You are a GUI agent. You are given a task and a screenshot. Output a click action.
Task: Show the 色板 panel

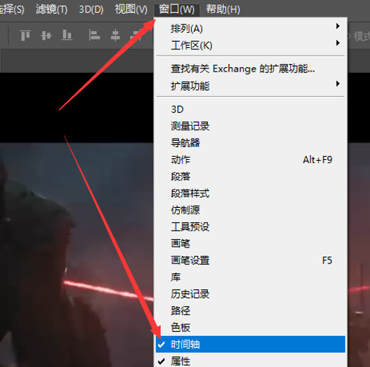tap(250, 327)
